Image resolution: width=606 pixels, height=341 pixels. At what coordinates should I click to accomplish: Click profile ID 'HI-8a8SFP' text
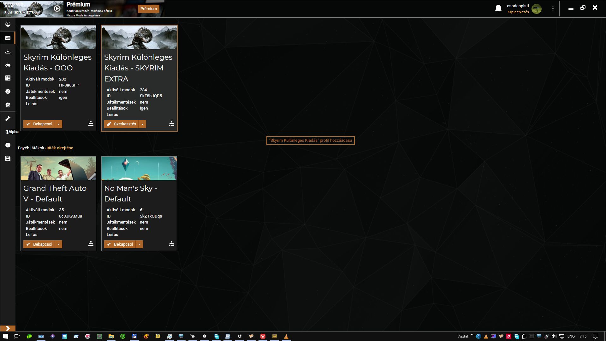(x=69, y=85)
